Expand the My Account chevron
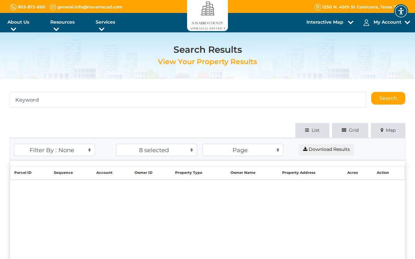Image resolution: width=415 pixels, height=259 pixels. 408,22
